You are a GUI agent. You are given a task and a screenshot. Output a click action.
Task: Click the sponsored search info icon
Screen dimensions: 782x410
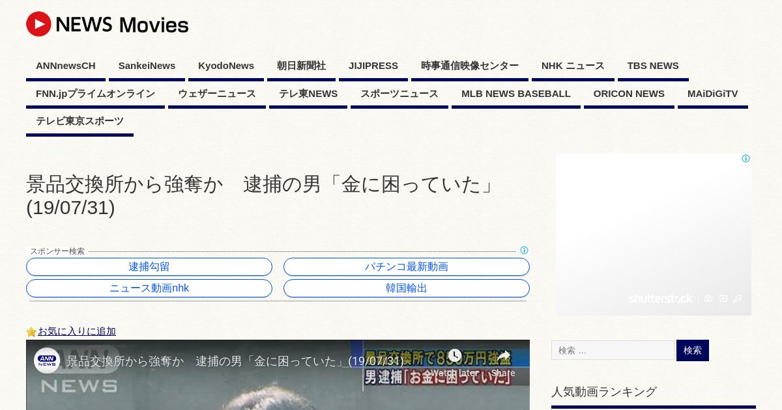tap(524, 251)
